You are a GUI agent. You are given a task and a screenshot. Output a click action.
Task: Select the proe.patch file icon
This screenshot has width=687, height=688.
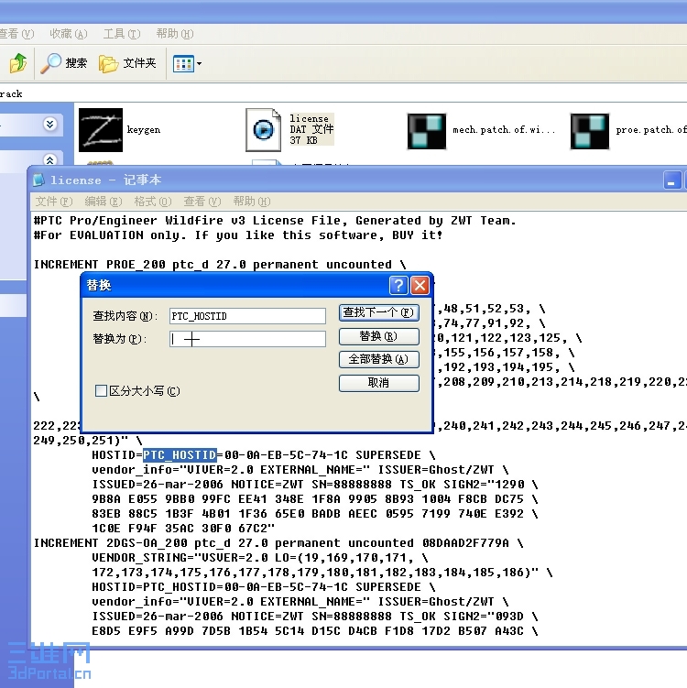pyautogui.click(x=590, y=131)
